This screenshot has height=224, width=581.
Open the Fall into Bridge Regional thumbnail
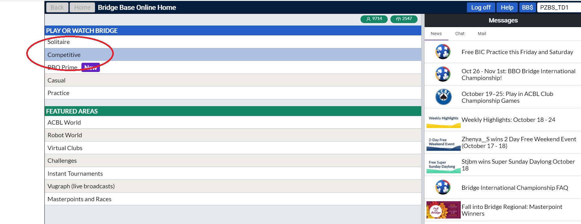pos(443,210)
